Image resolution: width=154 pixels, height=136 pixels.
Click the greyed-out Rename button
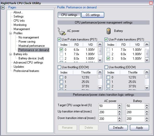coord(67,128)
